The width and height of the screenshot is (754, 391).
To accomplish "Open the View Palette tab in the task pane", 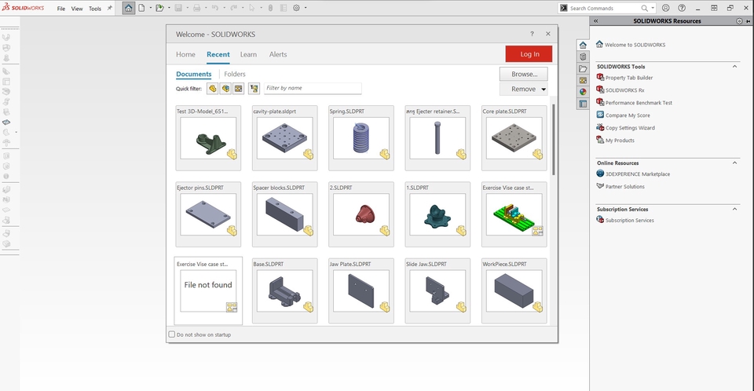I will coord(583,80).
